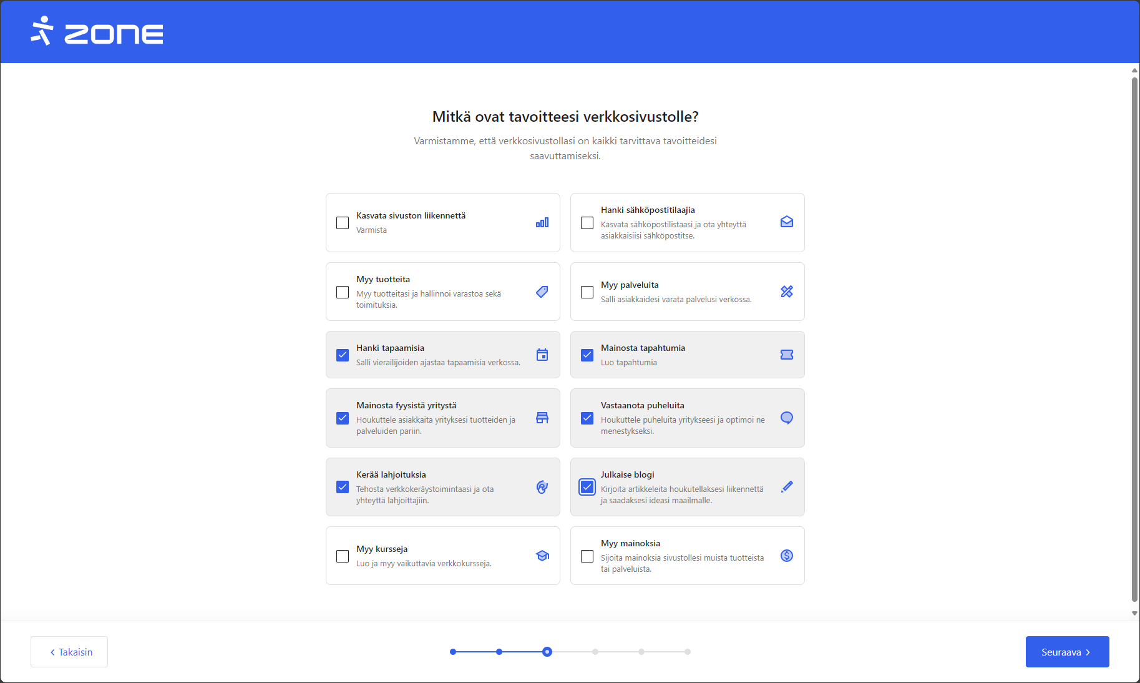Enable the Kasvata sivuston liikennettä checkbox
1140x683 pixels.
tap(343, 223)
